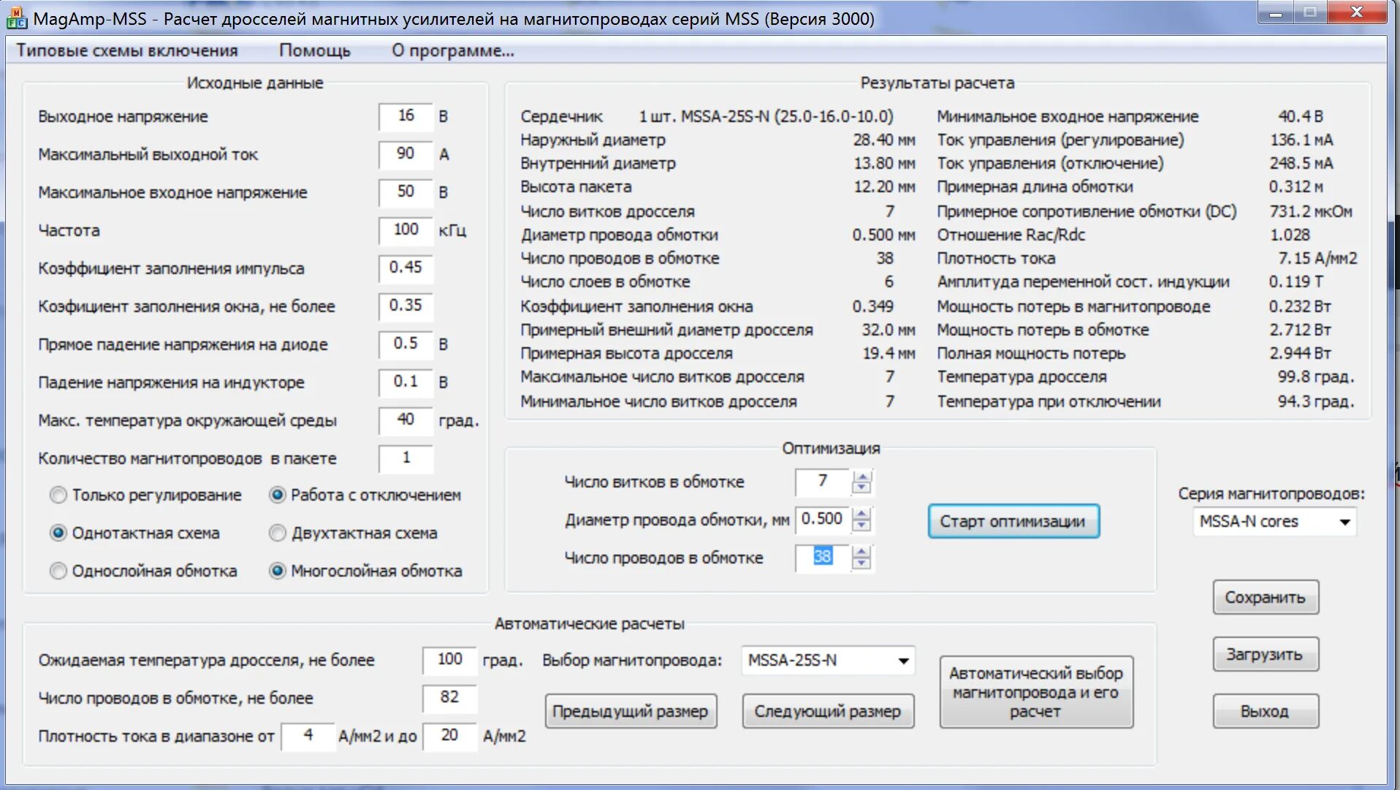Click the "Падение напряжения на индукторе" field
The height and width of the screenshot is (790, 1400).
point(406,382)
